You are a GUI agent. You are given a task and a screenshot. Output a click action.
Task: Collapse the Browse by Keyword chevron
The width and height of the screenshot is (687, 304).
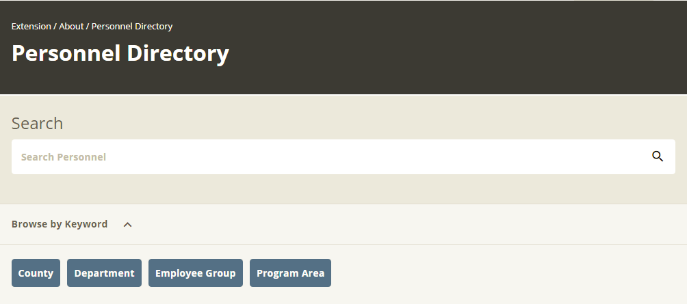tap(127, 224)
